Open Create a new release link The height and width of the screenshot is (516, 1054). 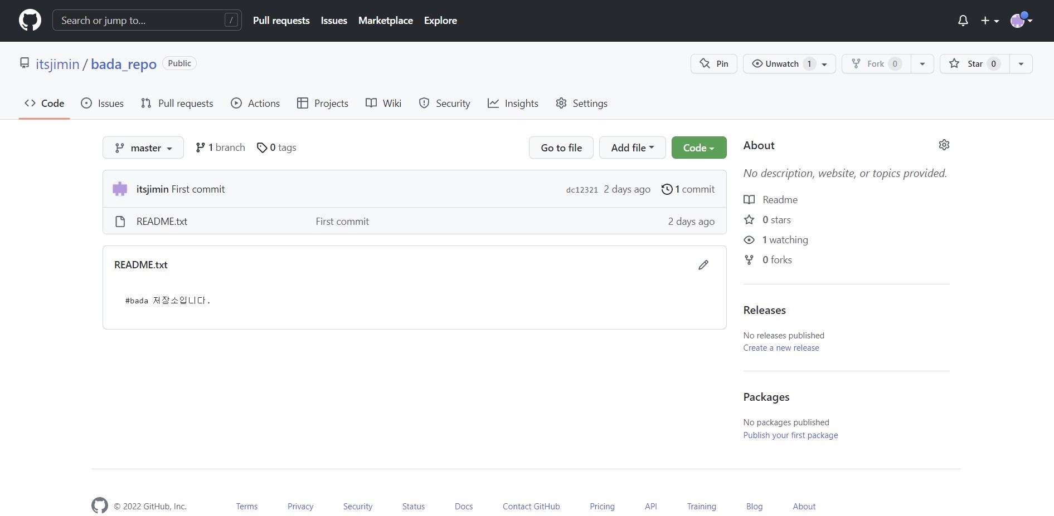click(781, 347)
